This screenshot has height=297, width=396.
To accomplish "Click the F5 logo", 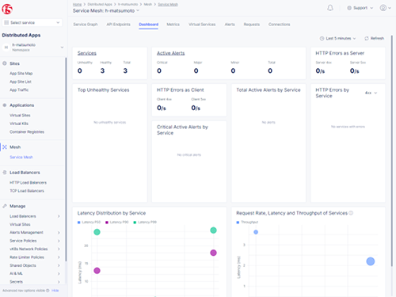I will pyautogui.click(x=7, y=10).
